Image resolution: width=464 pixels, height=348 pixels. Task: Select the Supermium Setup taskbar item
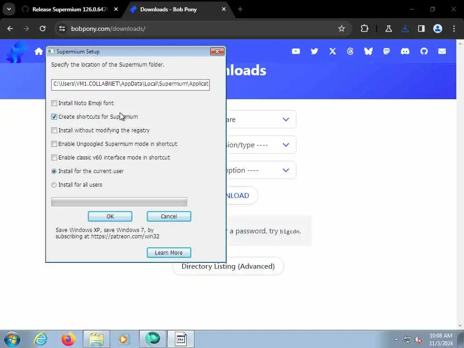[181, 339]
